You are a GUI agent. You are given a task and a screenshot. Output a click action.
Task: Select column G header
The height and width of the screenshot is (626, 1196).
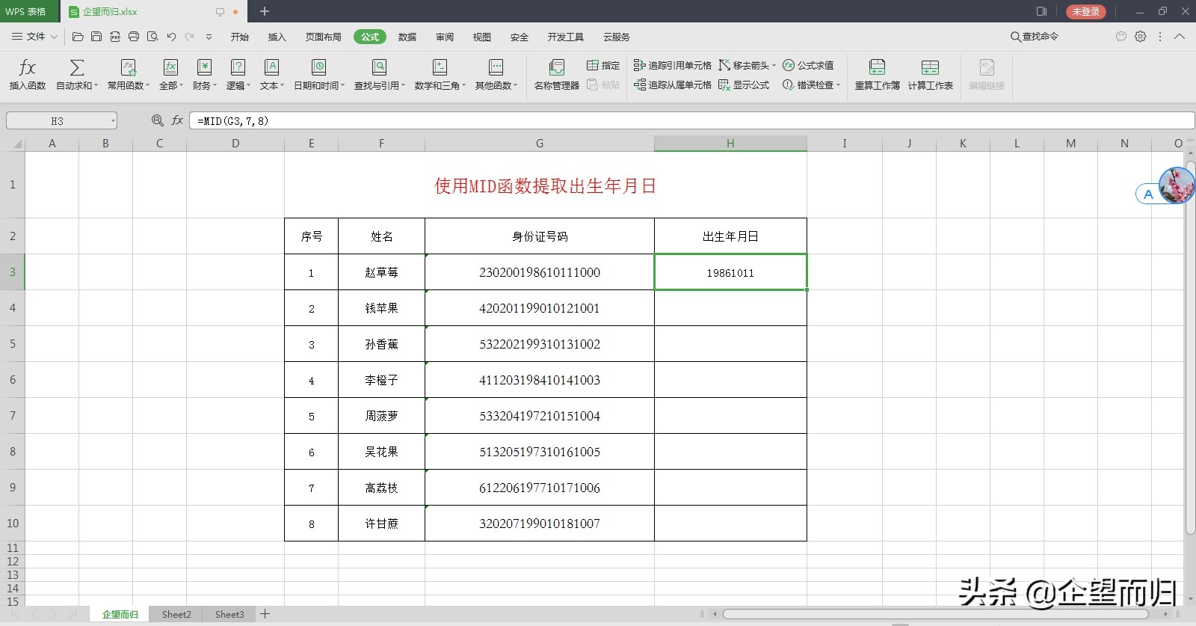click(x=540, y=144)
